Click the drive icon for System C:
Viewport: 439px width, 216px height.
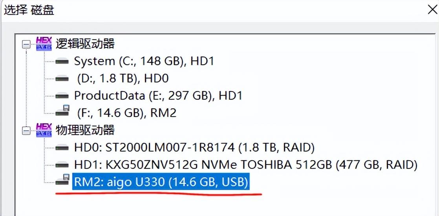[62, 61]
